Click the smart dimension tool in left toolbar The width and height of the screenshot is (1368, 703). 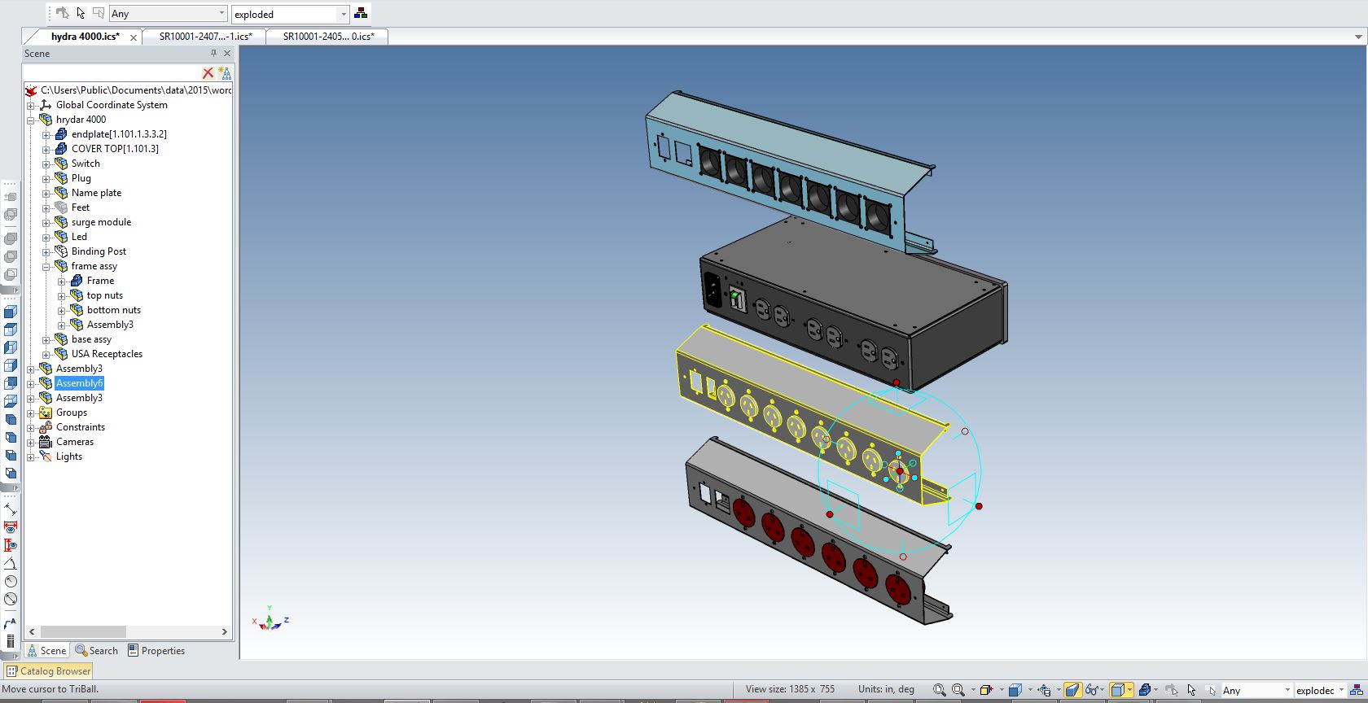11,509
